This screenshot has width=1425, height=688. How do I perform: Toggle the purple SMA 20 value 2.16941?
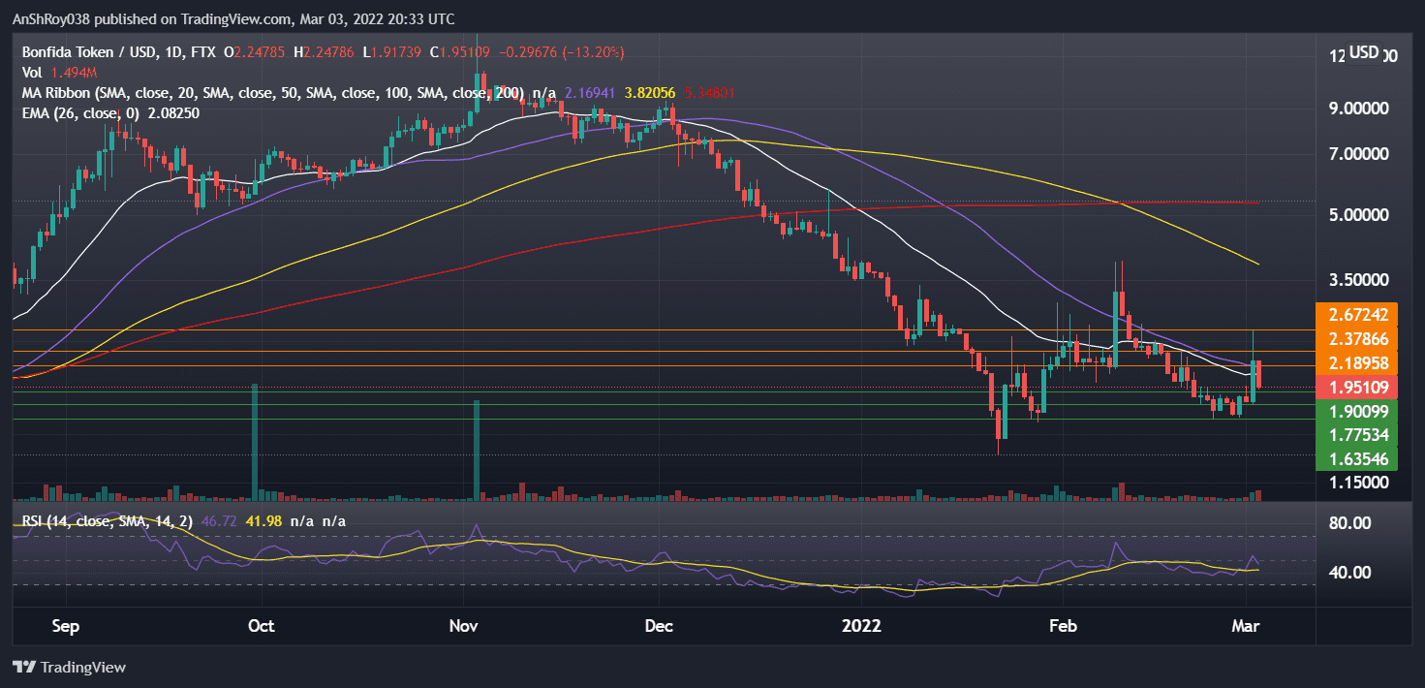tap(589, 94)
